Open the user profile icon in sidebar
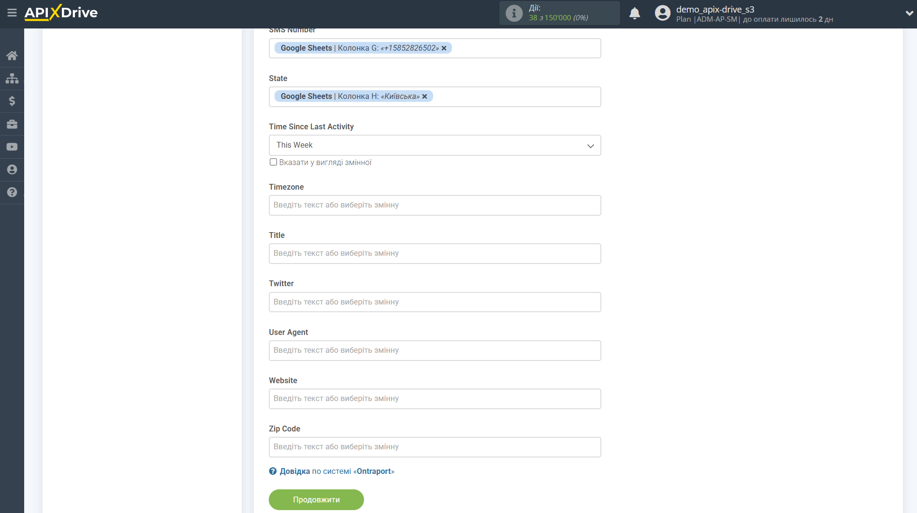This screenshot has width=917, height=513. click(12, 170)
